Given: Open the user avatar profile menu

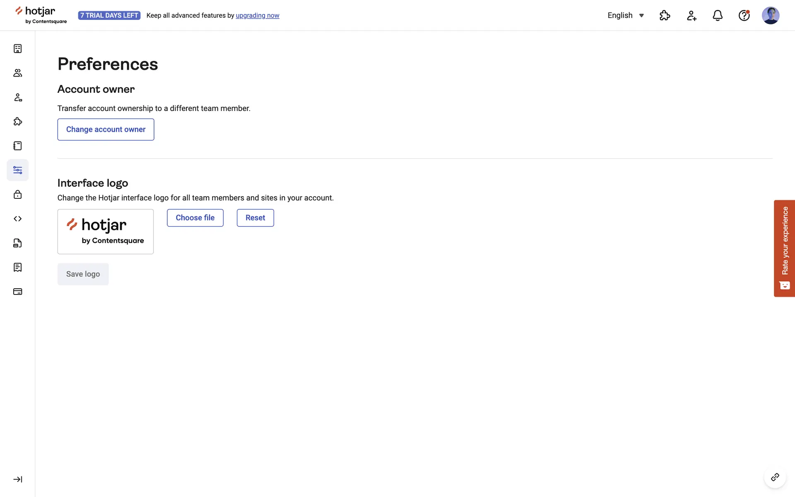Looking at the screenshot, I should tap(770, 15).
